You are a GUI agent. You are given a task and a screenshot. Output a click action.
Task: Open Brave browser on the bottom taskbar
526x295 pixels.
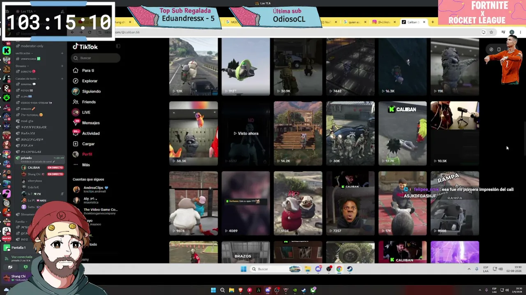pos(240,290)
